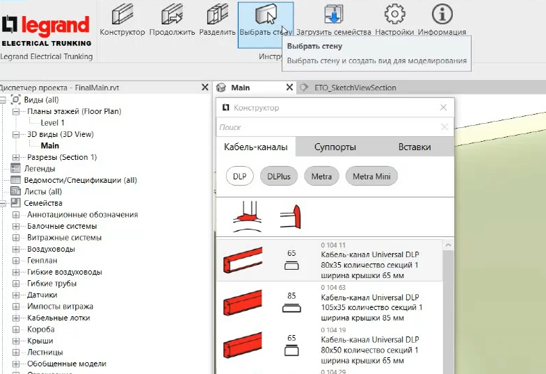Click the Гибкие воздуховоды tree row

[x=65, y=272]
